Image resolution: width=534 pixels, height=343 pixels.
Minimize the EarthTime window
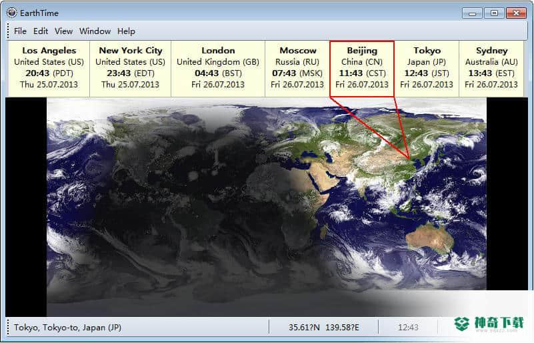coord(472,13)
